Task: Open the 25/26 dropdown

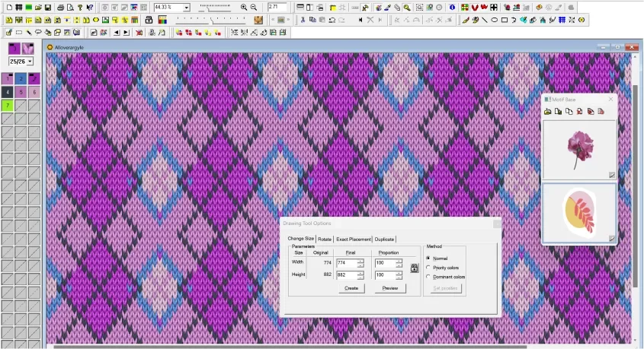Action: tap(30, 62)
